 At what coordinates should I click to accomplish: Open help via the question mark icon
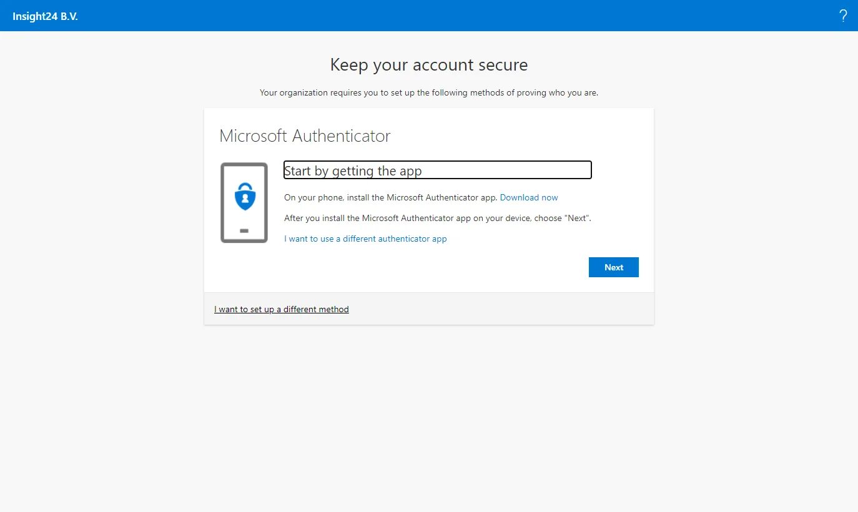pyautogui.click(x=843, y=16)
